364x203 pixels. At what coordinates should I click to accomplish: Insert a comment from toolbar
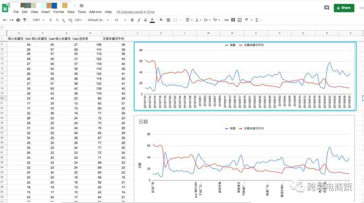tap(233, 20)
